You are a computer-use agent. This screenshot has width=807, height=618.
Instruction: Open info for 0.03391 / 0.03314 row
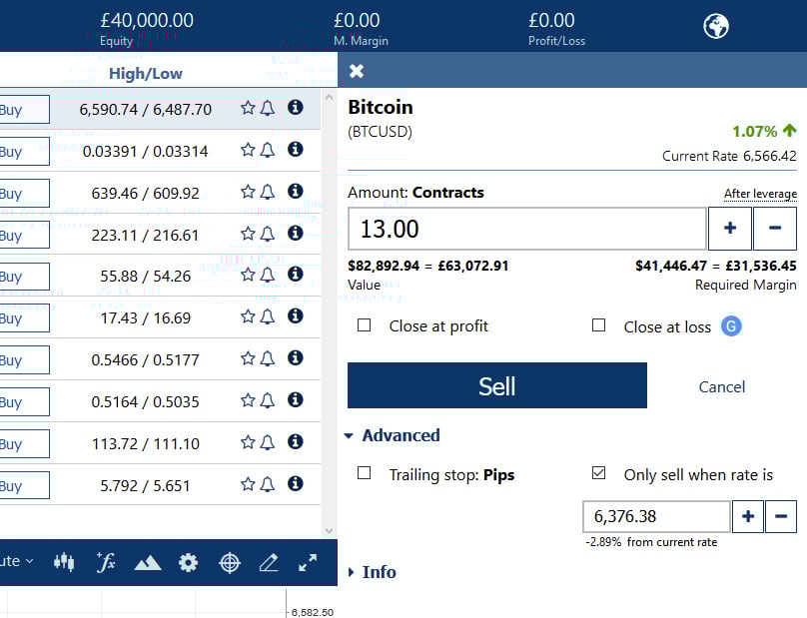coord(295,149)
